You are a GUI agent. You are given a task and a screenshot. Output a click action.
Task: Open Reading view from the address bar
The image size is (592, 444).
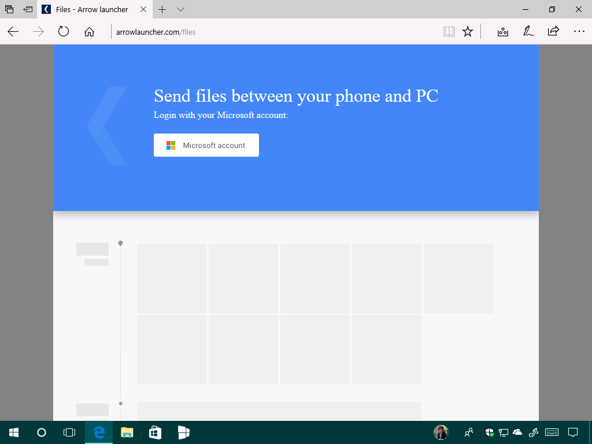click(x=449, y=32)
